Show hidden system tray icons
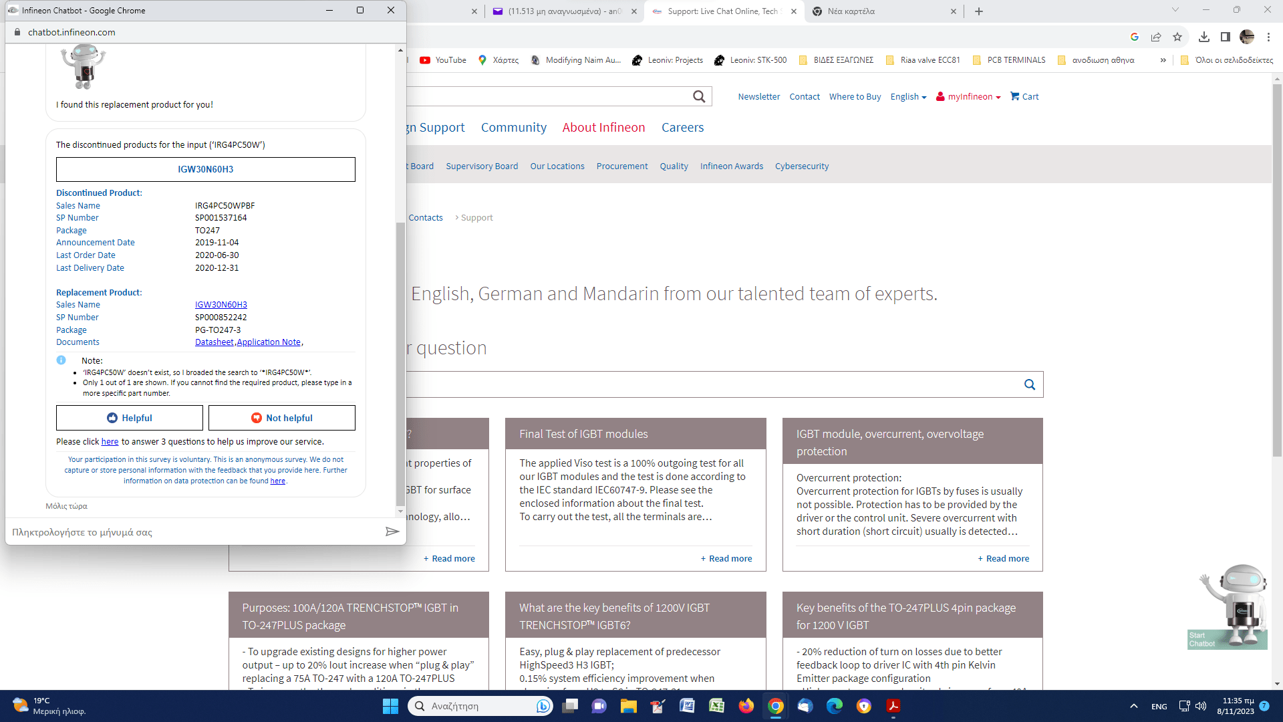The width and height of the screenshot is (1283, 722). (x=1133, y=706)
